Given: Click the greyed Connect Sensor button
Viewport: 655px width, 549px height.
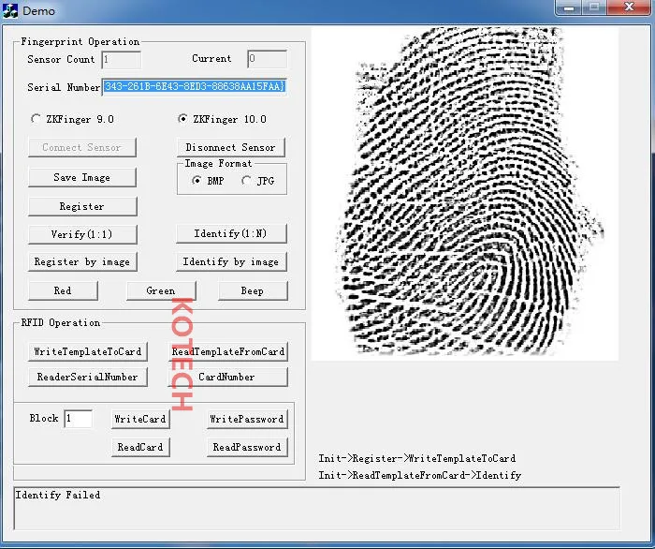Looking at the screenshot, I should coord(82,148).
